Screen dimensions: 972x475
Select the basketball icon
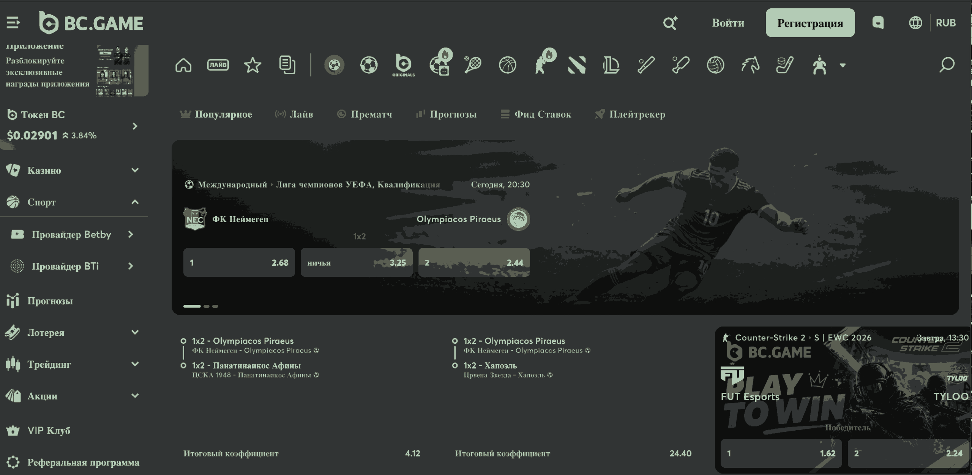click(508, 65)
